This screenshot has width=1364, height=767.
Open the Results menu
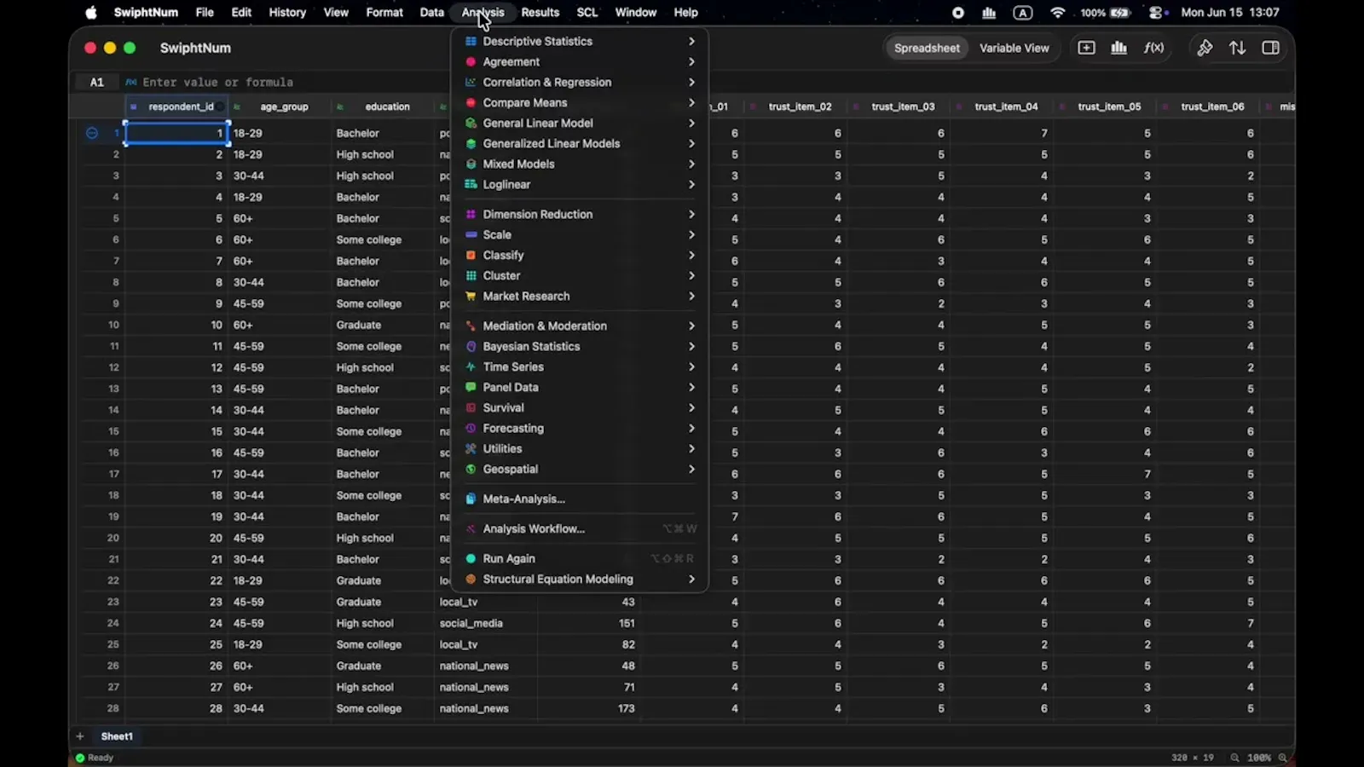click(540, 12)
